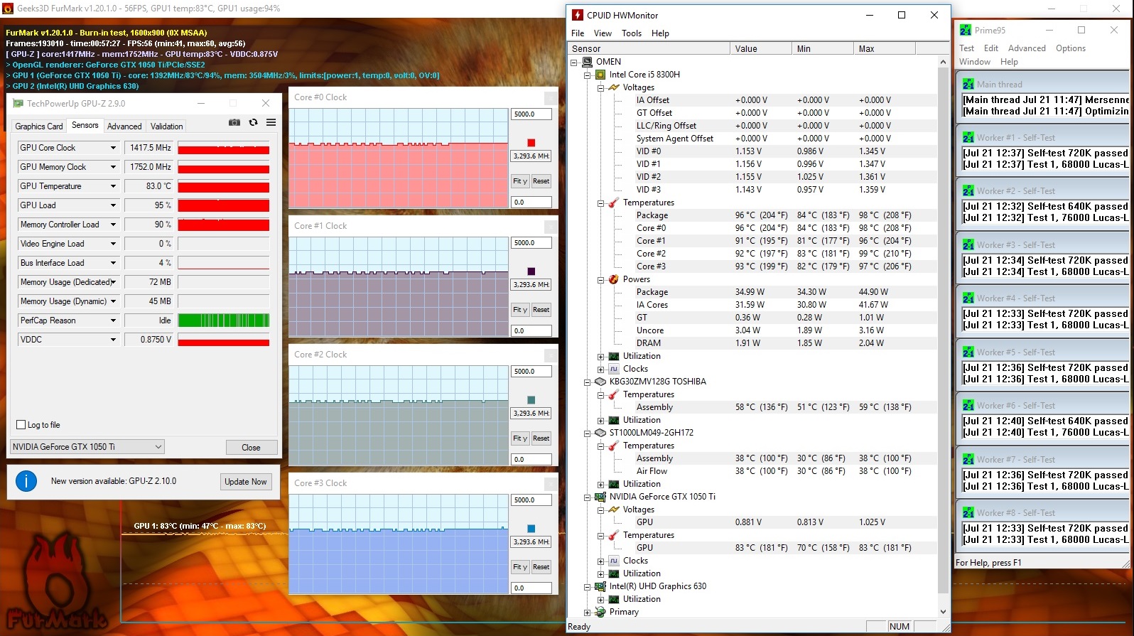
Task: Open the GPU Core Clock sensor dropdown
Action: (113, 148)
